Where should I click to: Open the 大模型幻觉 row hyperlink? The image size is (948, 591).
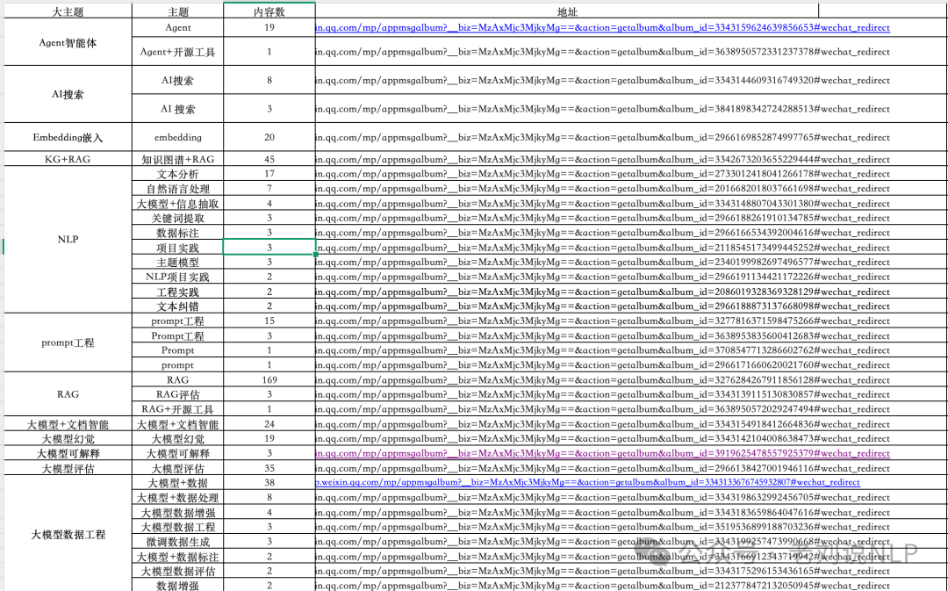click(x=606, y=438)
